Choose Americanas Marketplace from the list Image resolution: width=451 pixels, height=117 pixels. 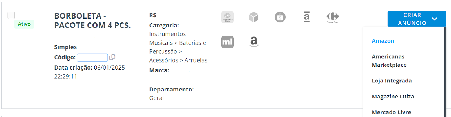(389, 61)
